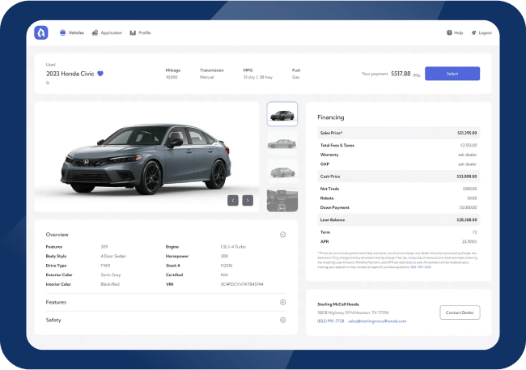526x370 pixels.
Task: Log out of the account
Action: (481, 32)
